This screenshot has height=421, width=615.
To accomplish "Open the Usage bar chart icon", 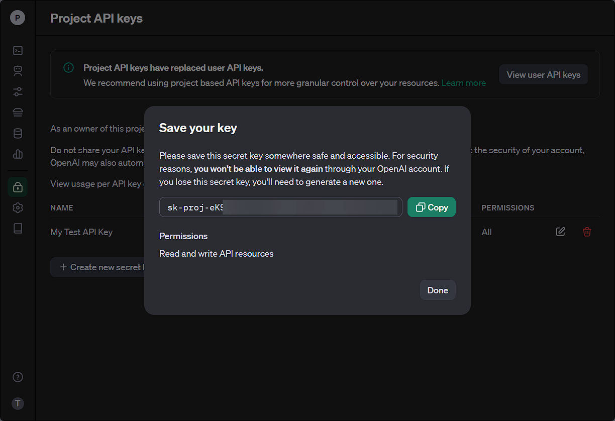I will (18, 154).
